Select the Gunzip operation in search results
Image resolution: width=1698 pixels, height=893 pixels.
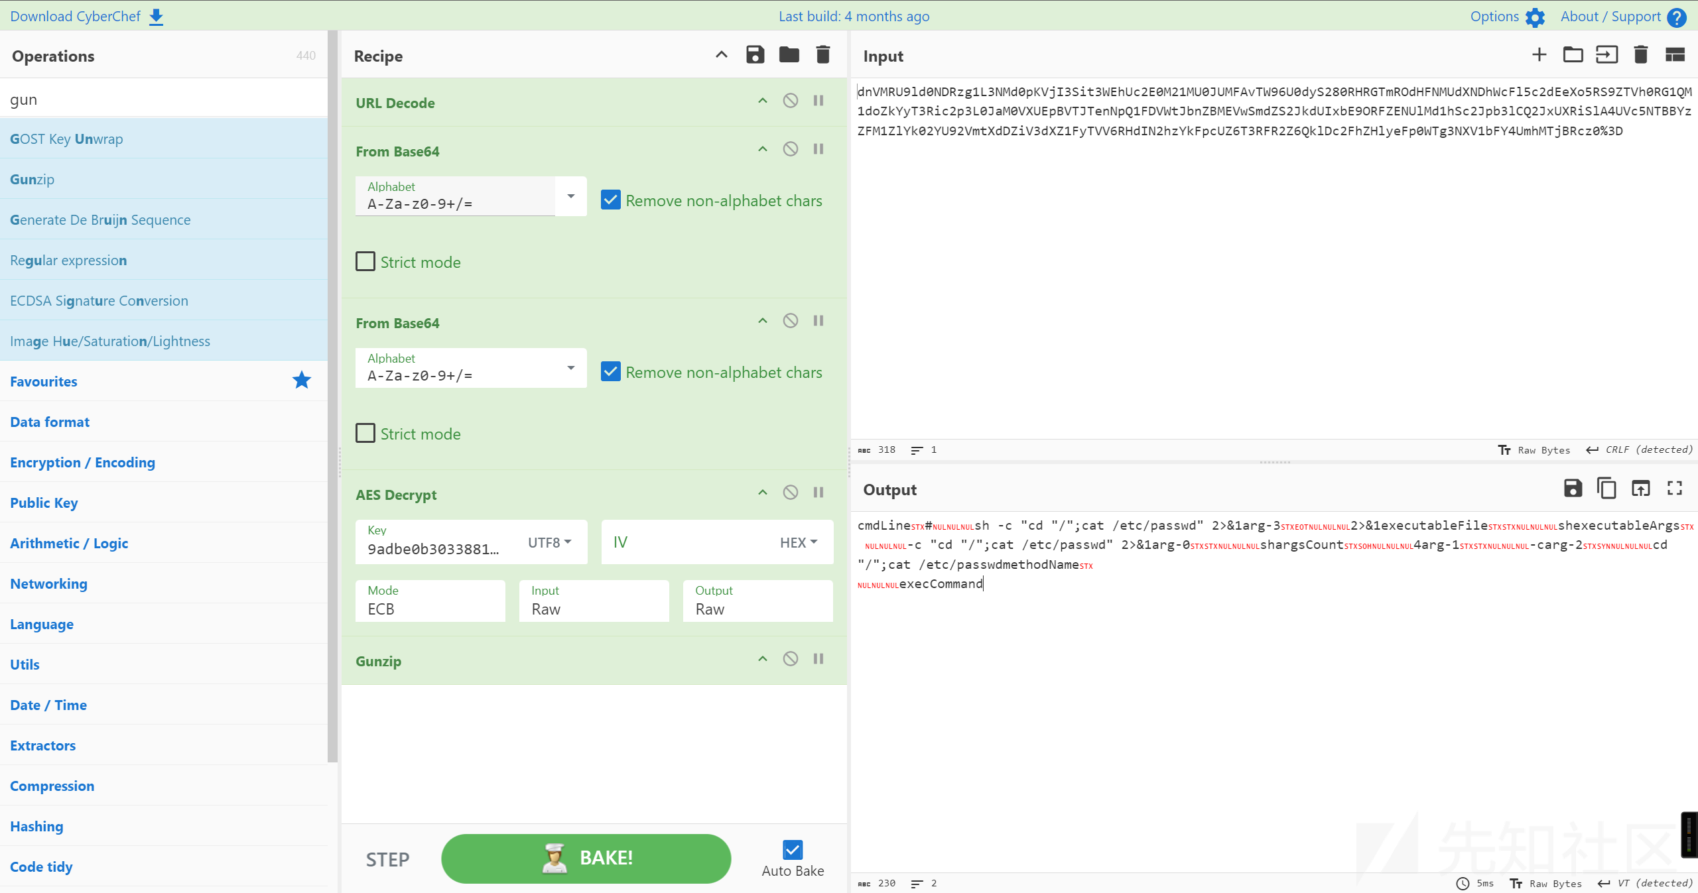tap(164, 179)
